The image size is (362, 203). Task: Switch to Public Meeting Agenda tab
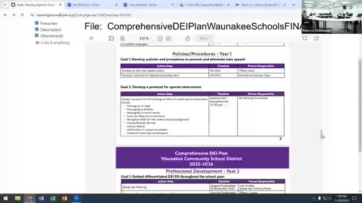point(36,5)
